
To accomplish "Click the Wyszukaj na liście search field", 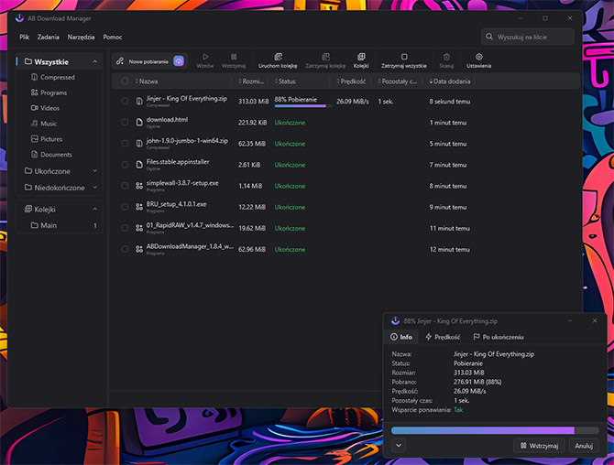I will [x=528, y=37].
